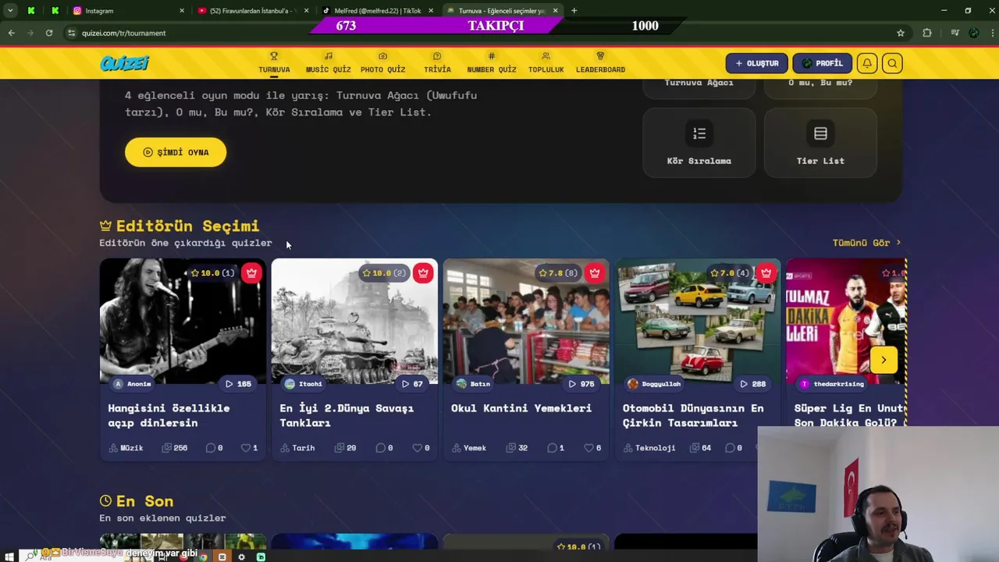Click the crown badge on the cars quiz
This screenshot has width=999, height=562.
click(x=766, y=273)
